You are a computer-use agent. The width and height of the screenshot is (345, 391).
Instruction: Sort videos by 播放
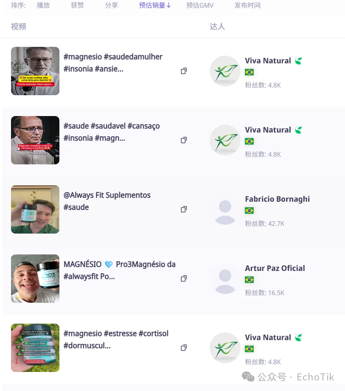[43, 5]
